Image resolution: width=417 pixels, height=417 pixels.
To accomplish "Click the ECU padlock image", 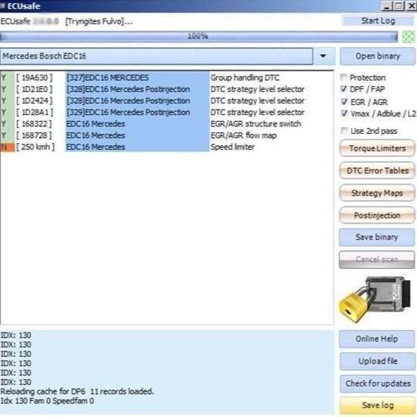I will coord(376,299).
